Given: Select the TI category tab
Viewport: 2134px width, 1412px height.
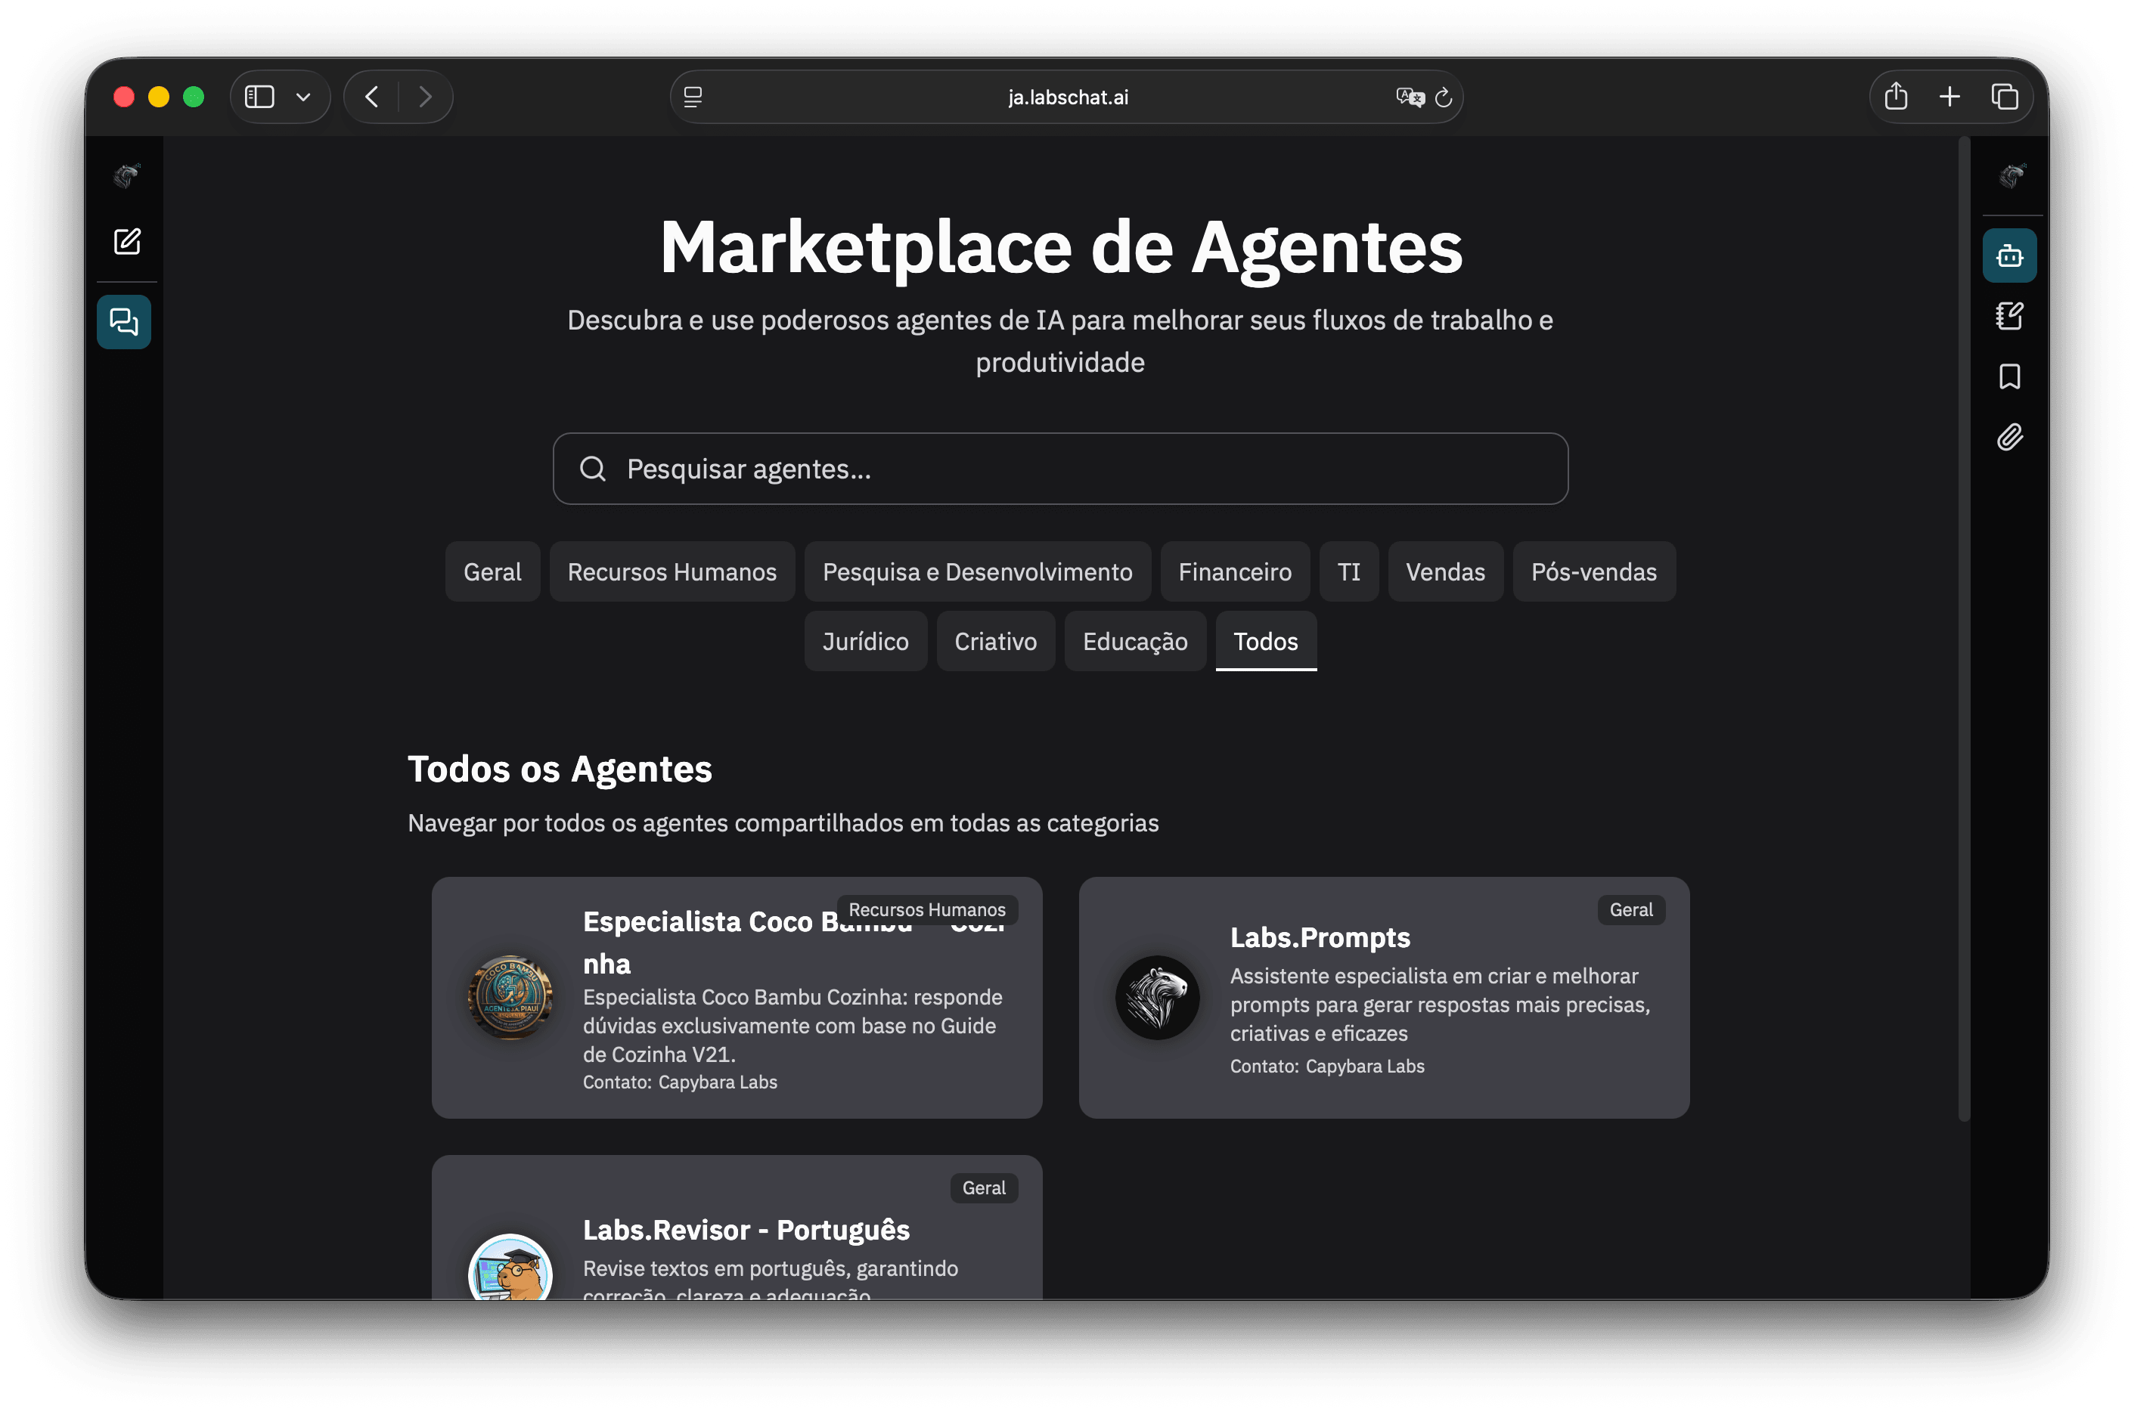Looking at the screenshot, I should click(x=1348, y=571).
